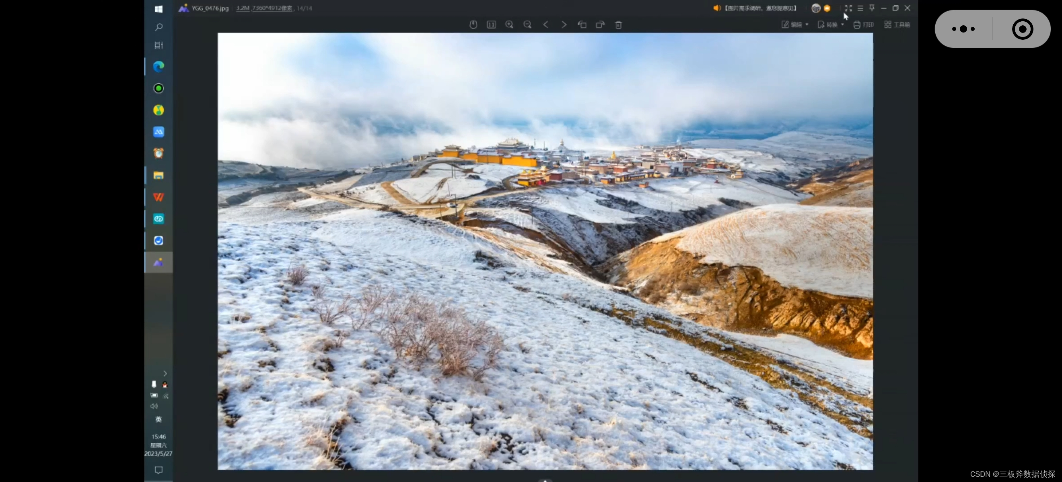Click the displayed snowy landscape photo
The image size is (1062, 482).
(545, 251)
